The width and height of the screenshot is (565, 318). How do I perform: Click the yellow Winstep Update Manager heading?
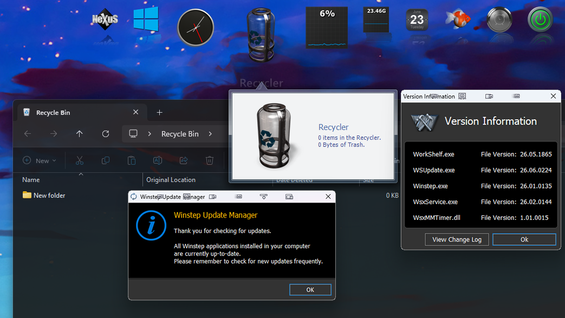[x=216, y=215]
